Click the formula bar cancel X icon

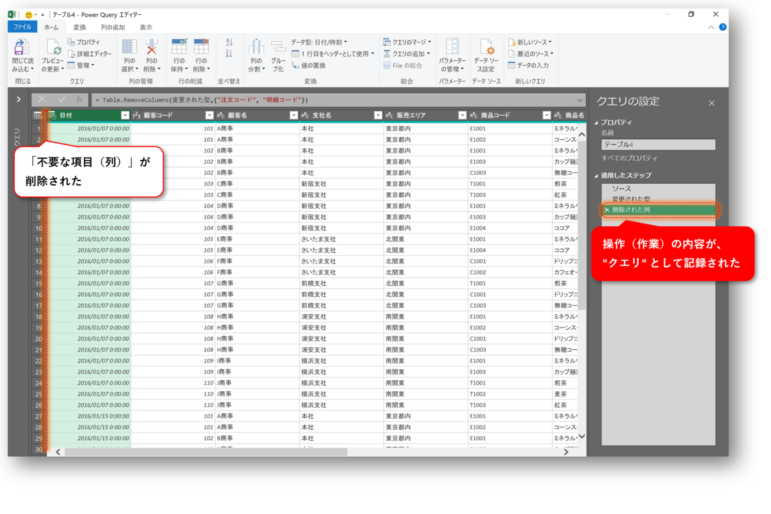tap(42, 100)
